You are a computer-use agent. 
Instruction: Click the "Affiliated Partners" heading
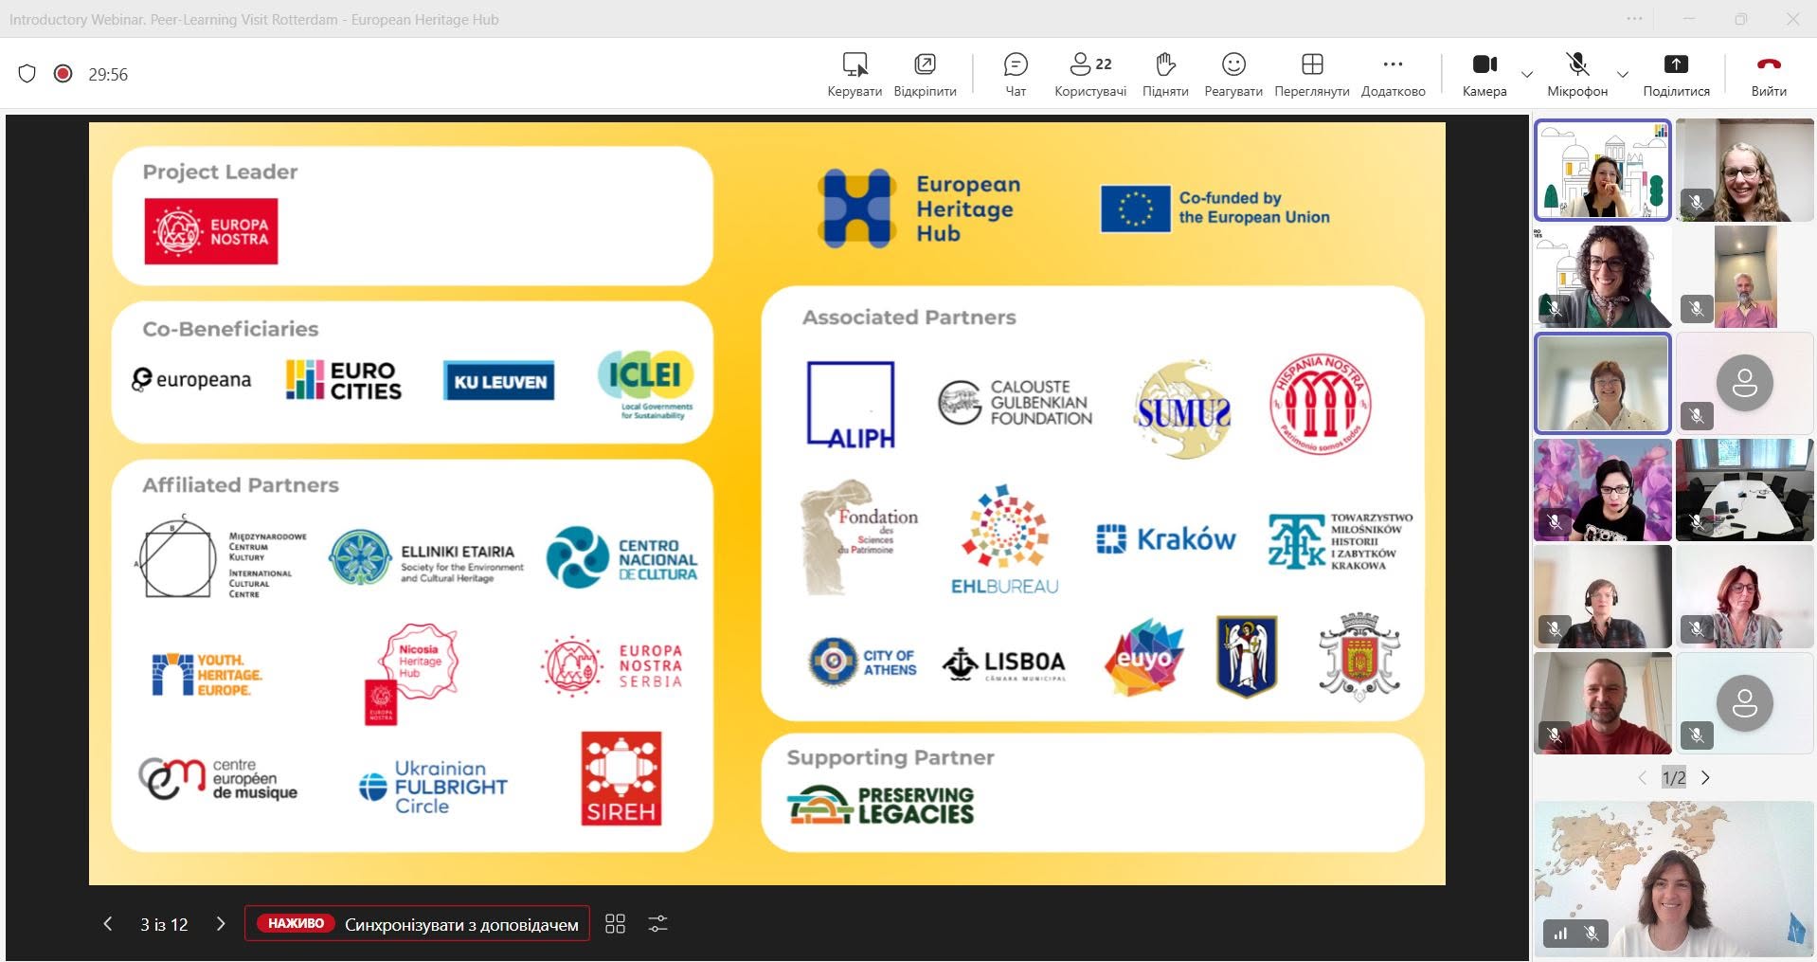(241, 485)
